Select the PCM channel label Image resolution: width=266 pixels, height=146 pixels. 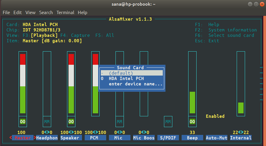(x=95, y=138)
